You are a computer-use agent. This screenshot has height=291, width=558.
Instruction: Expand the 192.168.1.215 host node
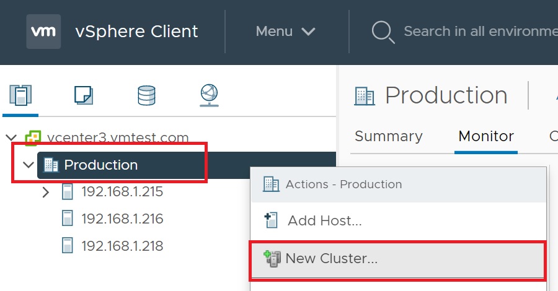45,192
